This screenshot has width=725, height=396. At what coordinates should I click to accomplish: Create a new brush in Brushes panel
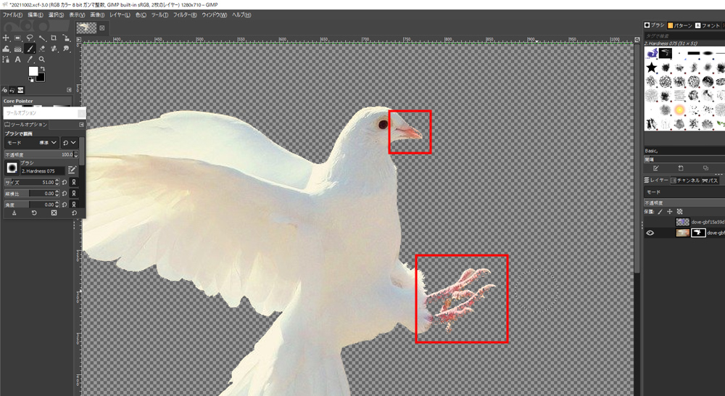681,168
